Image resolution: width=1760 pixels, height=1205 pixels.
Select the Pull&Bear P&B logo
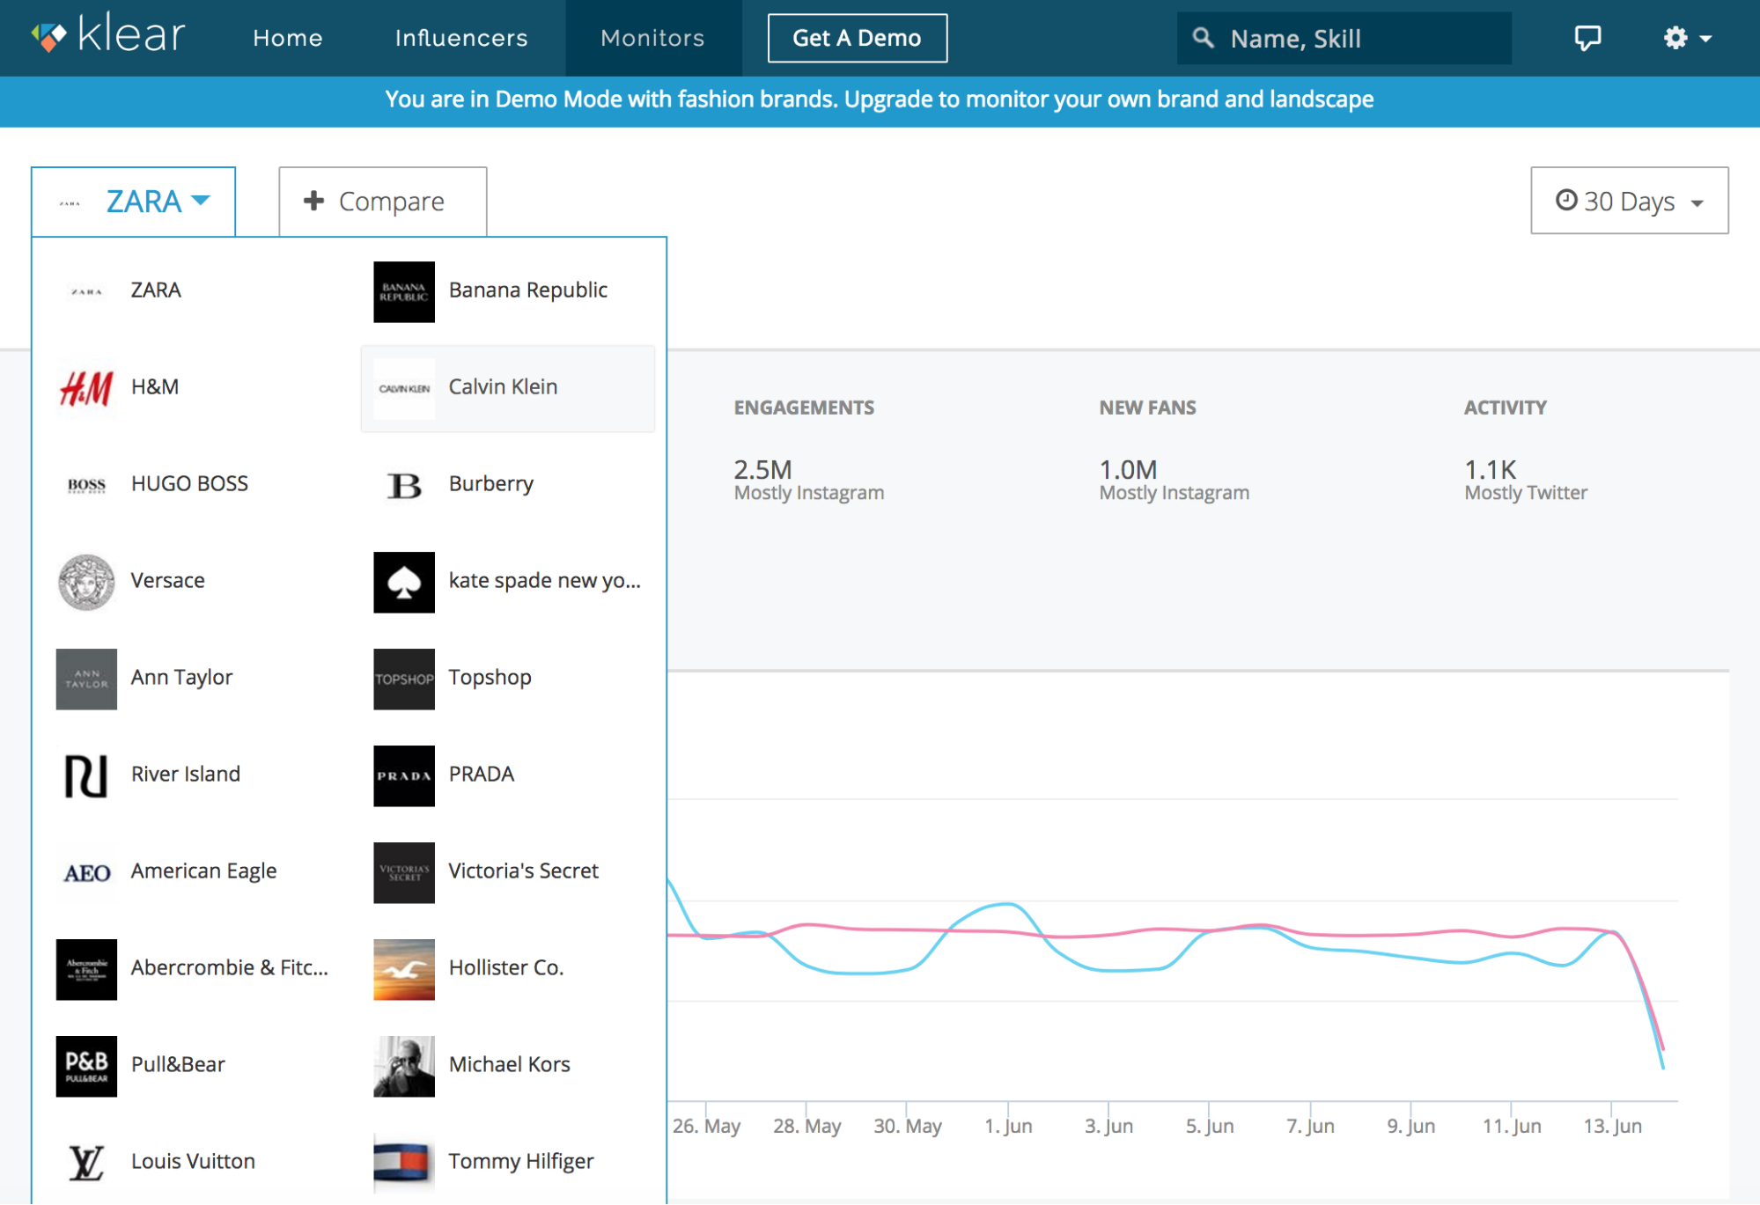click(86, 1066)
